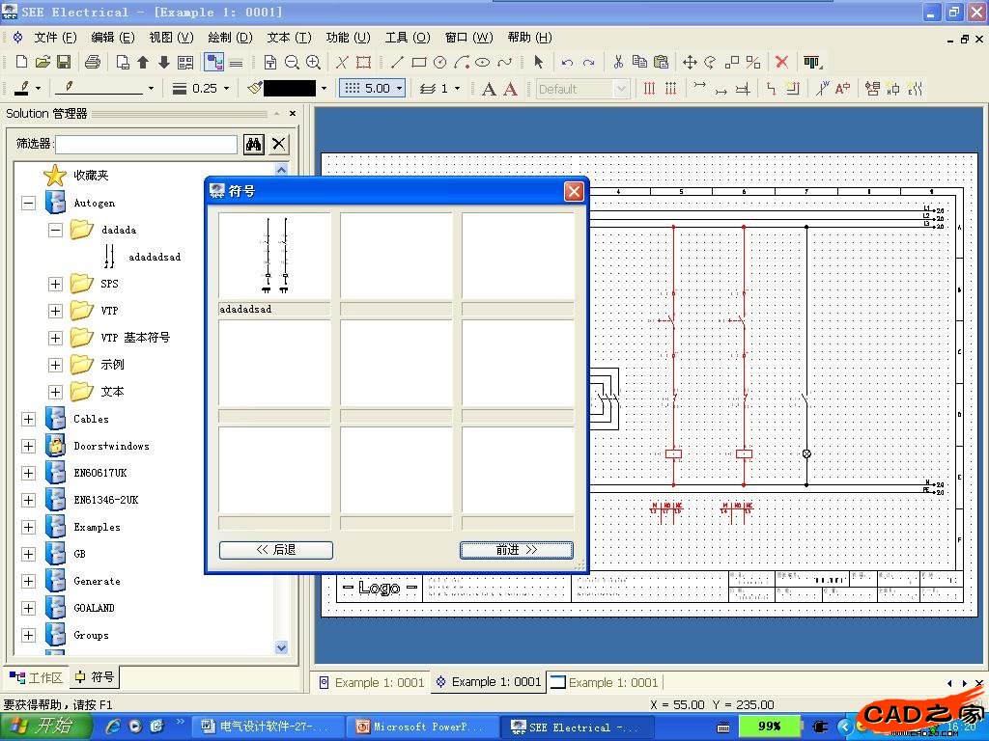Open the 绘制 (D) menu
Image resolution: width=989 pixels, height=741 pixels.
(x=230, y=37)
